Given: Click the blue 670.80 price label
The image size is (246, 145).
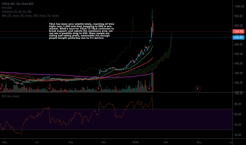Looking at the screenshot, I should click(238, 37).
